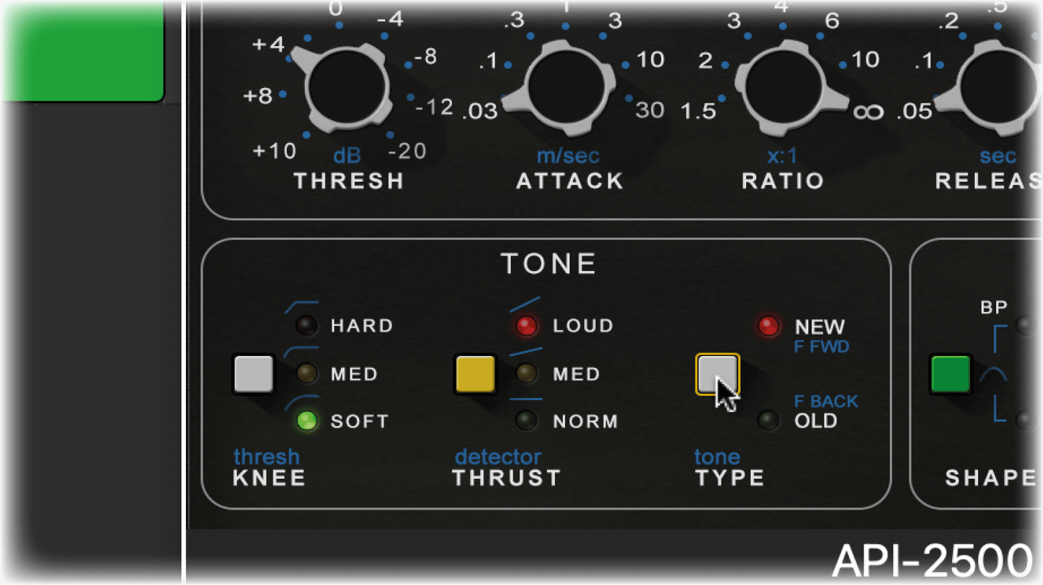
Task: Click the band-pass curve icon beside SHAPE button
Action: 994,373
